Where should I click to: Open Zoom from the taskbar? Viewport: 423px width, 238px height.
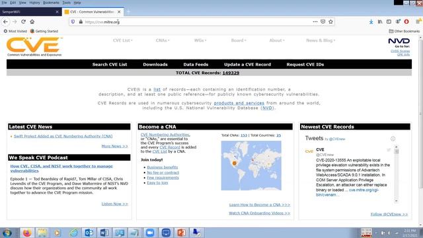tap(150, 233)
